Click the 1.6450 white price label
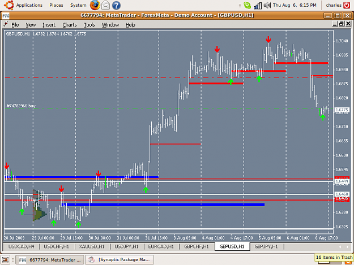 point(342,194)
